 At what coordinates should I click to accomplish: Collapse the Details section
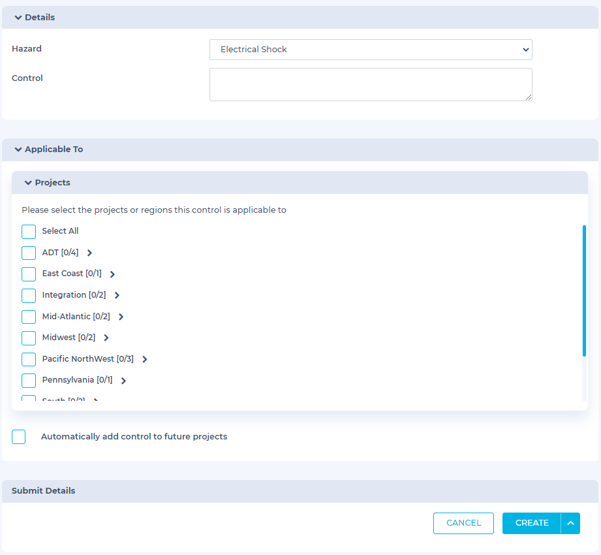click(x=18, y=18)
